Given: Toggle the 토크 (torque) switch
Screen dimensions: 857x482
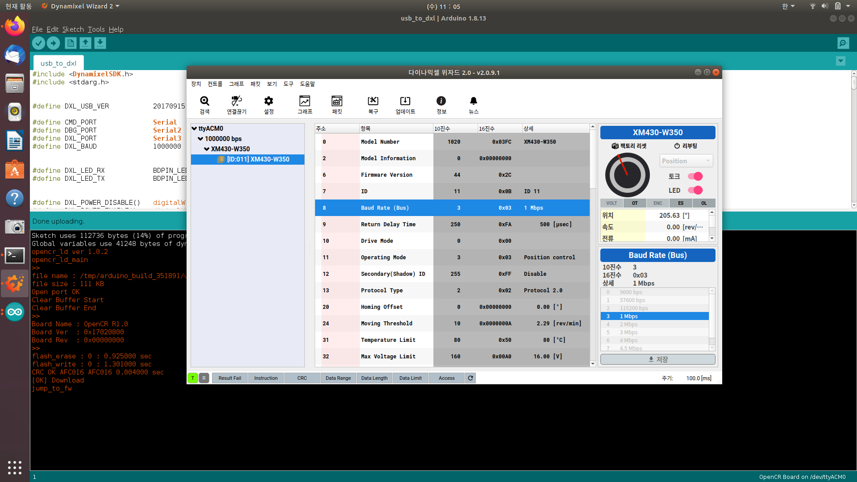Looking at the screenshot, I should tap(695, 176).
